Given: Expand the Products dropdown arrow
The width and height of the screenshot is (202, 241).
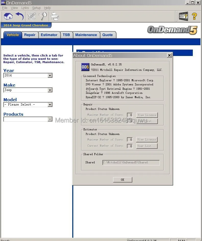Looking at the screenshot, I should tap(50, 119).
